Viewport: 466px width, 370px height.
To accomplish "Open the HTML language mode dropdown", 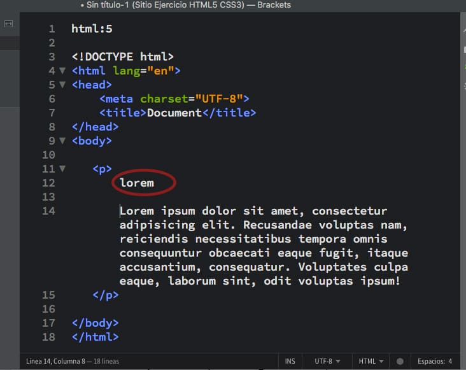I will 371,361.
